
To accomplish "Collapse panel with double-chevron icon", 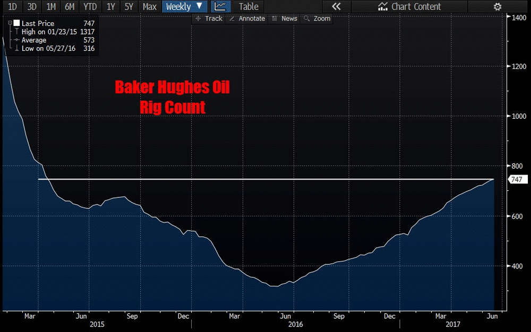I will (336, 6).
